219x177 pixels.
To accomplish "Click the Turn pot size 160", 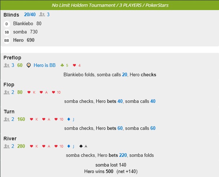I will [21, 119].
